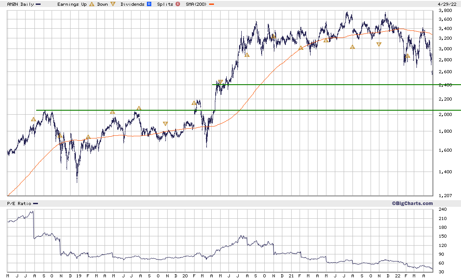The height and width of the screenshot is (280, 461).
Task: Click the blue Dividends D legend icon
Action: 149,4
